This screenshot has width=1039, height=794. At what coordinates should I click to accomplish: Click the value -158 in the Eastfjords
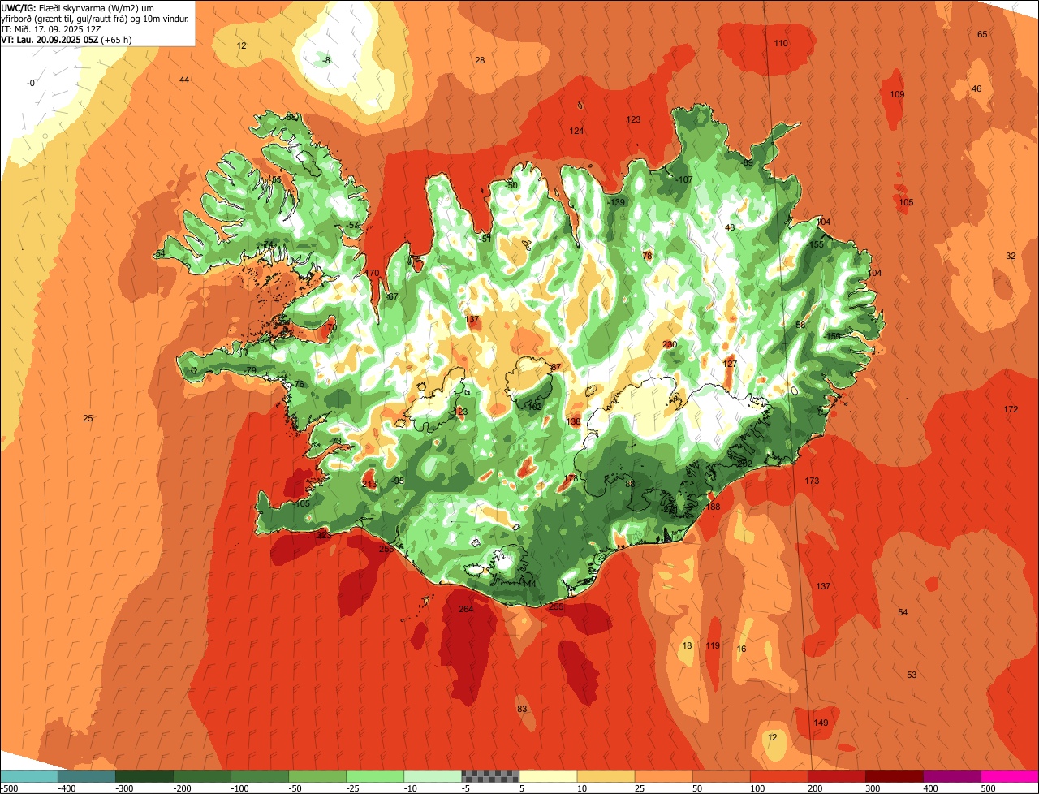coord(832,335)
